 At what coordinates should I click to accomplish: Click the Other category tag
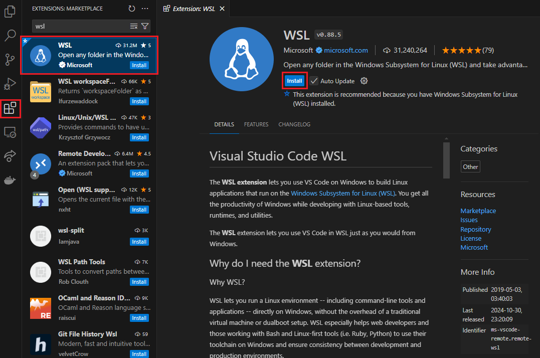click(470, 166)
